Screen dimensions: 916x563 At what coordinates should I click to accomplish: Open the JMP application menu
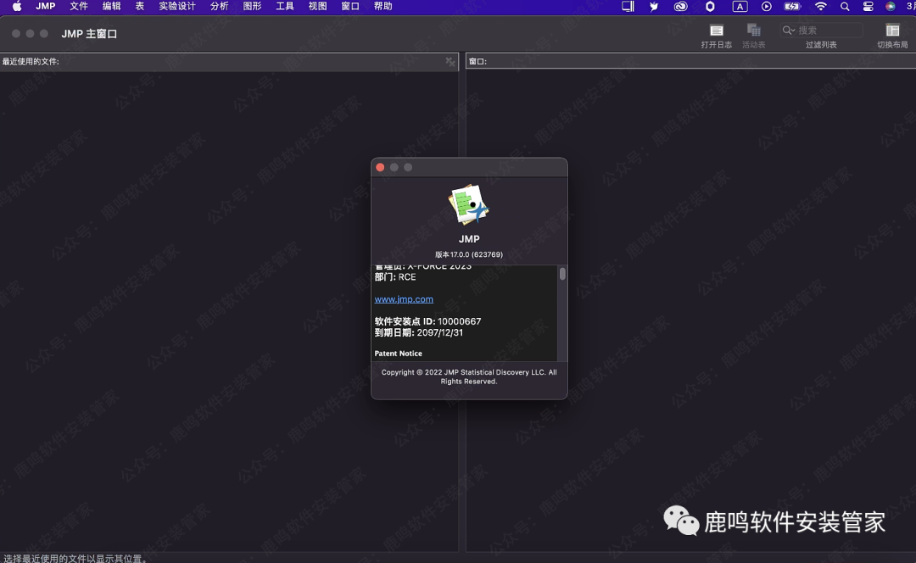click(x=45, y=7)
